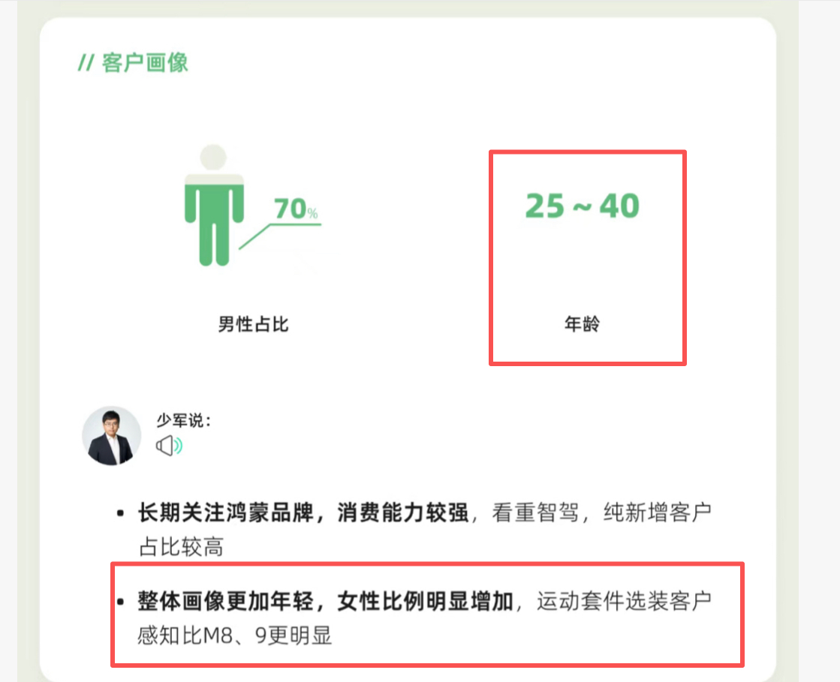Viewport: 840px width, 682px height.
Task: Click the 男性占比 label
Action: click(254, 324)
